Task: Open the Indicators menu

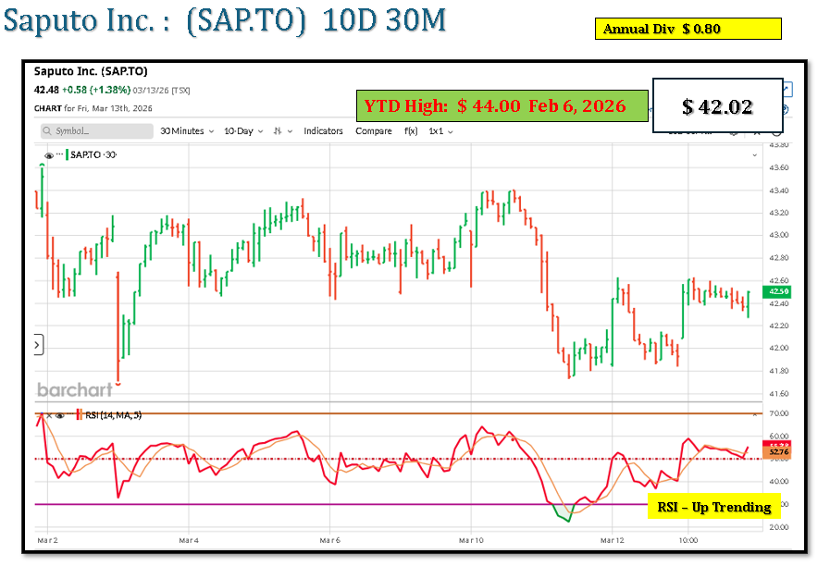Action: coord(323,131)
